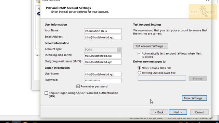Select New Outlook Data File radio button
Screen dimensions: 219x123
click(x=139, y=68)
